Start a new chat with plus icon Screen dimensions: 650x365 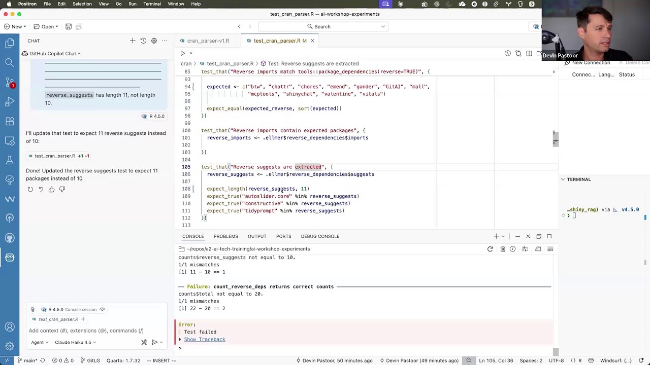(133, 41)
